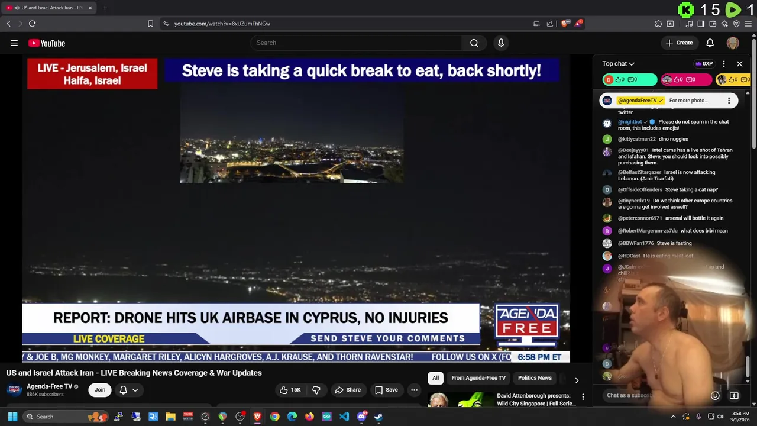Open Brave Shields lion icon
Viewport: 757px width, 426px height.
pyautogui.click(x=565, y=24)
